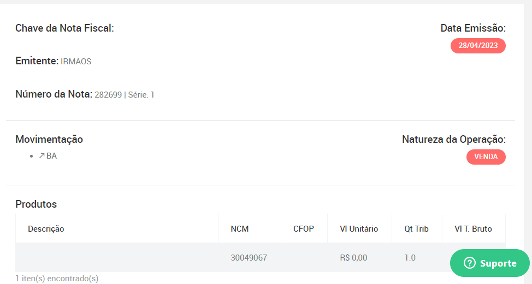Click the VENDA operation badge

(x=486, y=157)
